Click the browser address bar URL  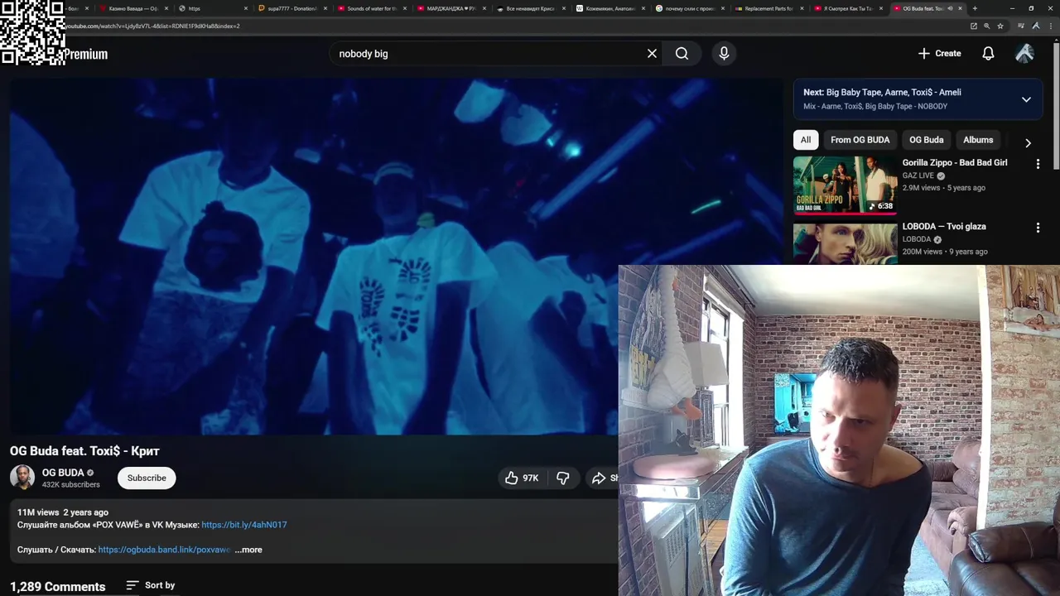pos(152,26)
